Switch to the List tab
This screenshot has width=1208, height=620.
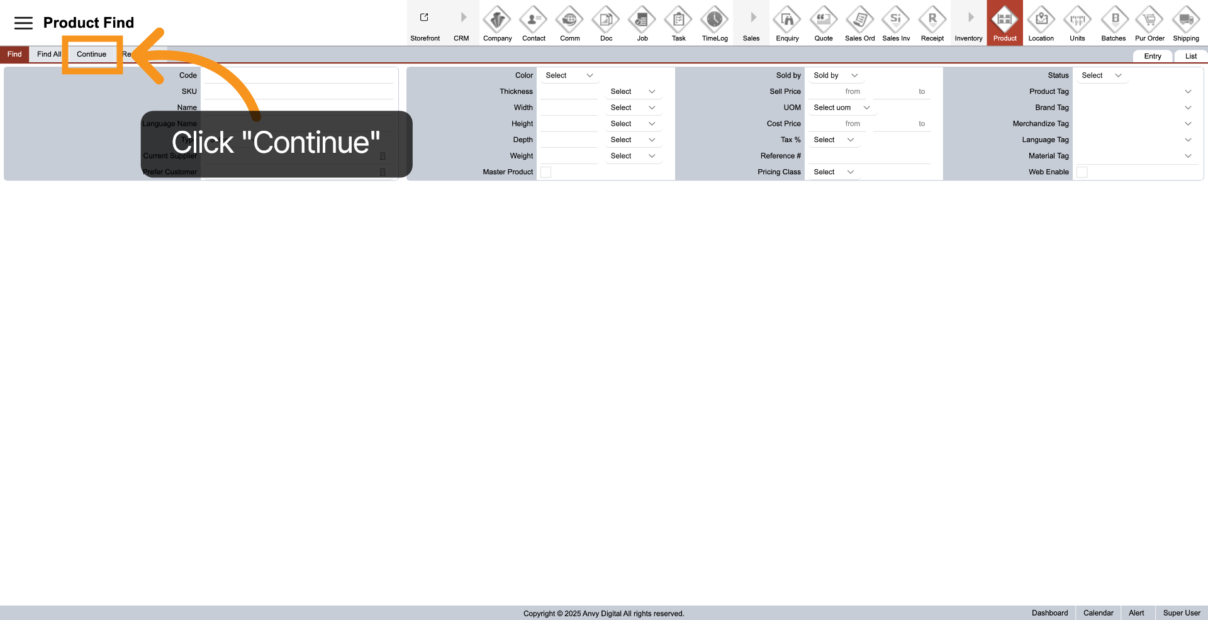coord(1190,56)
